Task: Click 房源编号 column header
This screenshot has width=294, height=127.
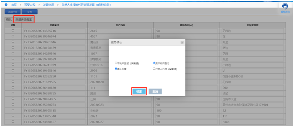Action: pyautogui.click(x=54, y=25)
